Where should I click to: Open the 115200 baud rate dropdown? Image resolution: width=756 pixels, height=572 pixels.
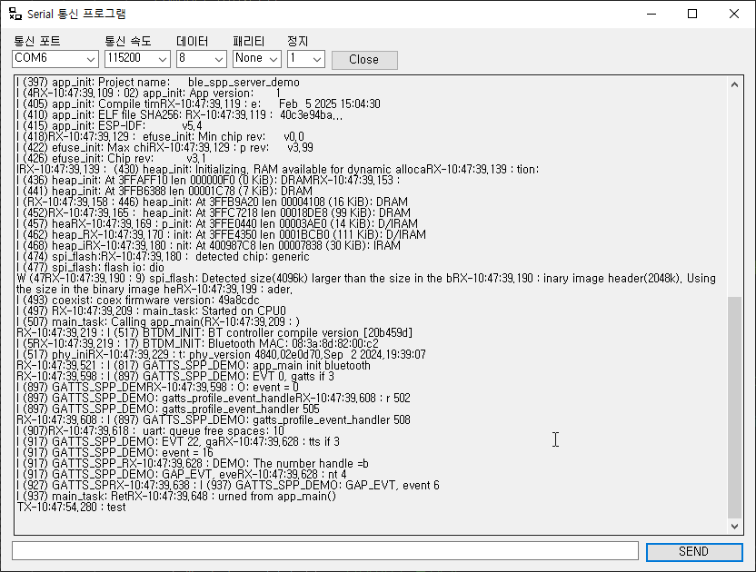point(137,59)
